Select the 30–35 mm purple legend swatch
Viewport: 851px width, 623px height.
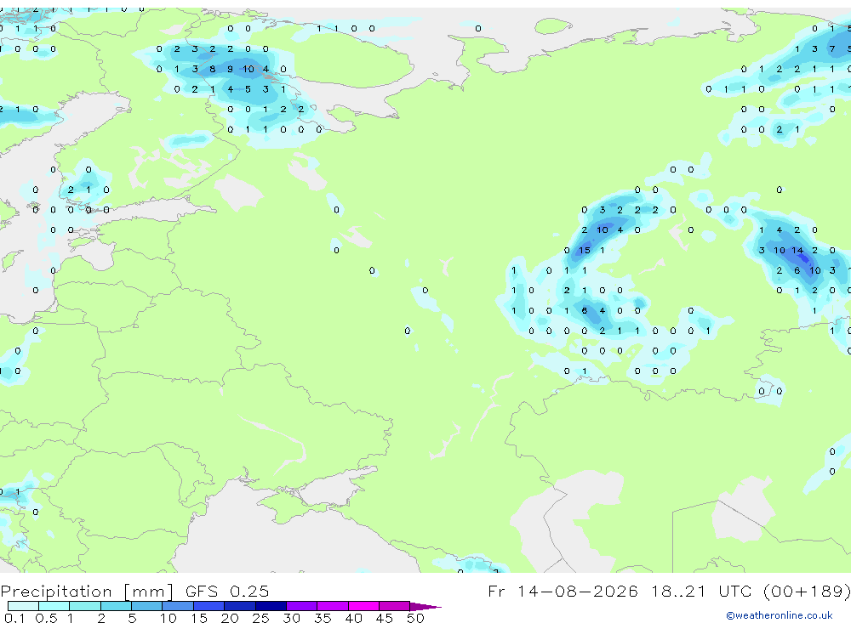pos(302,606)
